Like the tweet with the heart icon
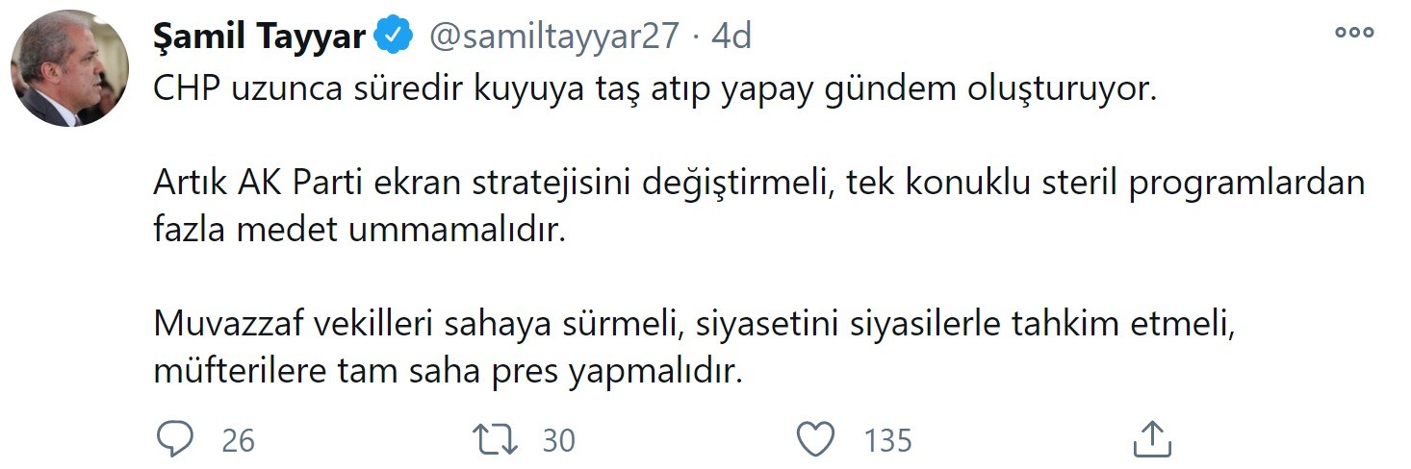The image size is (1411, 469). [x=816, y=440]
